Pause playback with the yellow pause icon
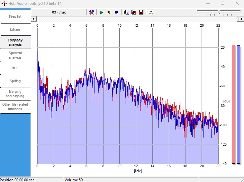Screen dimensions: 244x182 point(109,12)
